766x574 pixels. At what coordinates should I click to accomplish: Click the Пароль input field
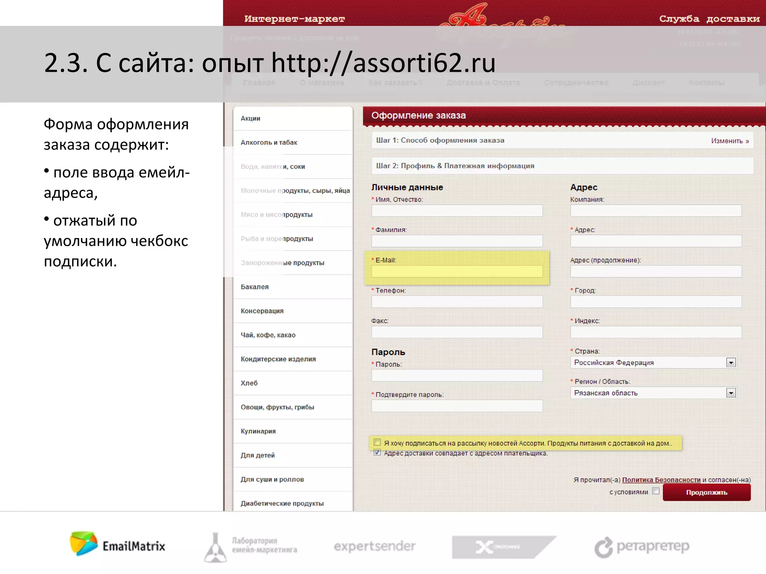click(x=457, y=376)
